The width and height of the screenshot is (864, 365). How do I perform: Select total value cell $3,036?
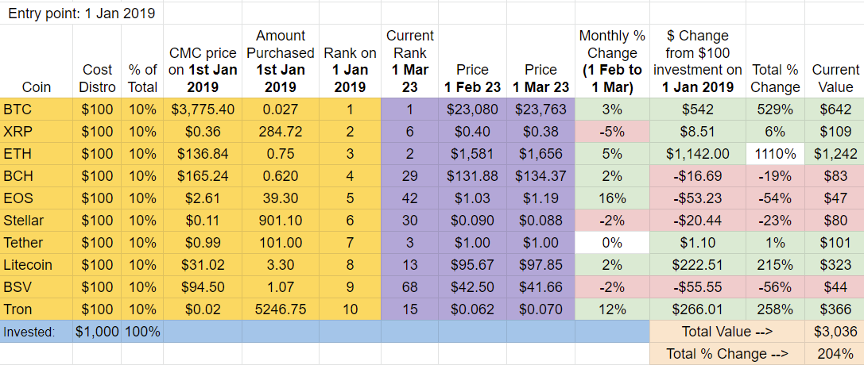835,332
